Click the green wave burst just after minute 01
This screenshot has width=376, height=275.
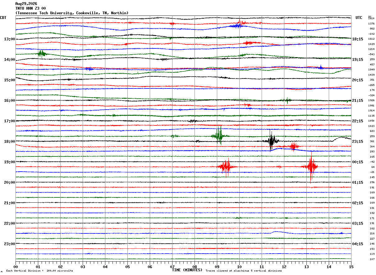click(41, 54)
